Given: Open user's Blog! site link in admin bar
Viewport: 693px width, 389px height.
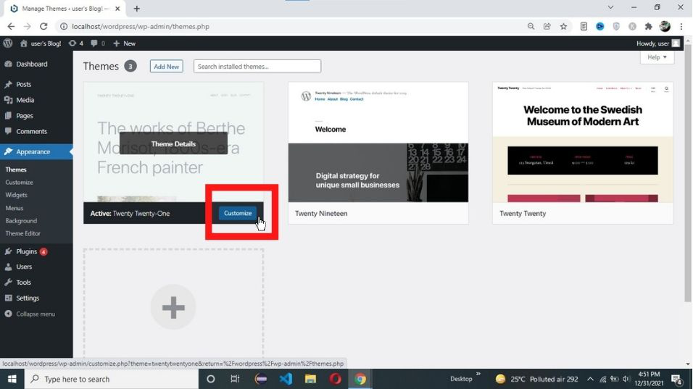Looking at the screenshot, I should click(41, 43).
